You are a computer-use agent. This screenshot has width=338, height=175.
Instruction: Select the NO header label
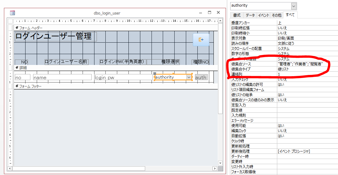pyautogui.click(x=21, y=62)
